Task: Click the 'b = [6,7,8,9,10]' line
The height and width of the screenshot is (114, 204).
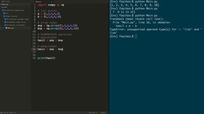Action: [x=49, y=17]
